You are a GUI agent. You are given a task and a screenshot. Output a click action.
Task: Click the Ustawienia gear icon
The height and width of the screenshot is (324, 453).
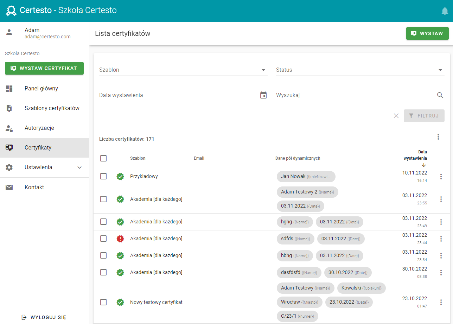[9, 167]
